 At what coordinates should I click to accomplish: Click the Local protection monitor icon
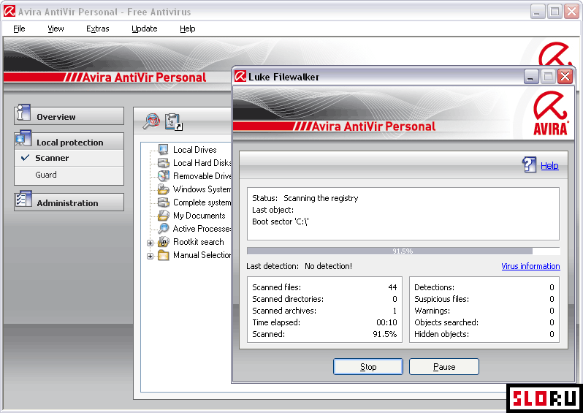tap(23, 138)
